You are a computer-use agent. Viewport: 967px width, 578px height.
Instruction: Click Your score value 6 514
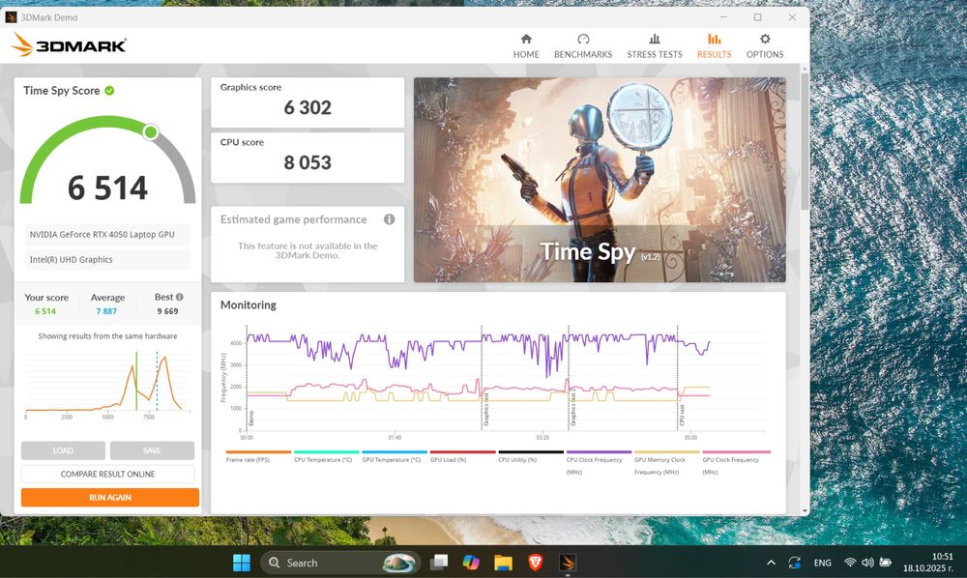[x=45, y=311]
